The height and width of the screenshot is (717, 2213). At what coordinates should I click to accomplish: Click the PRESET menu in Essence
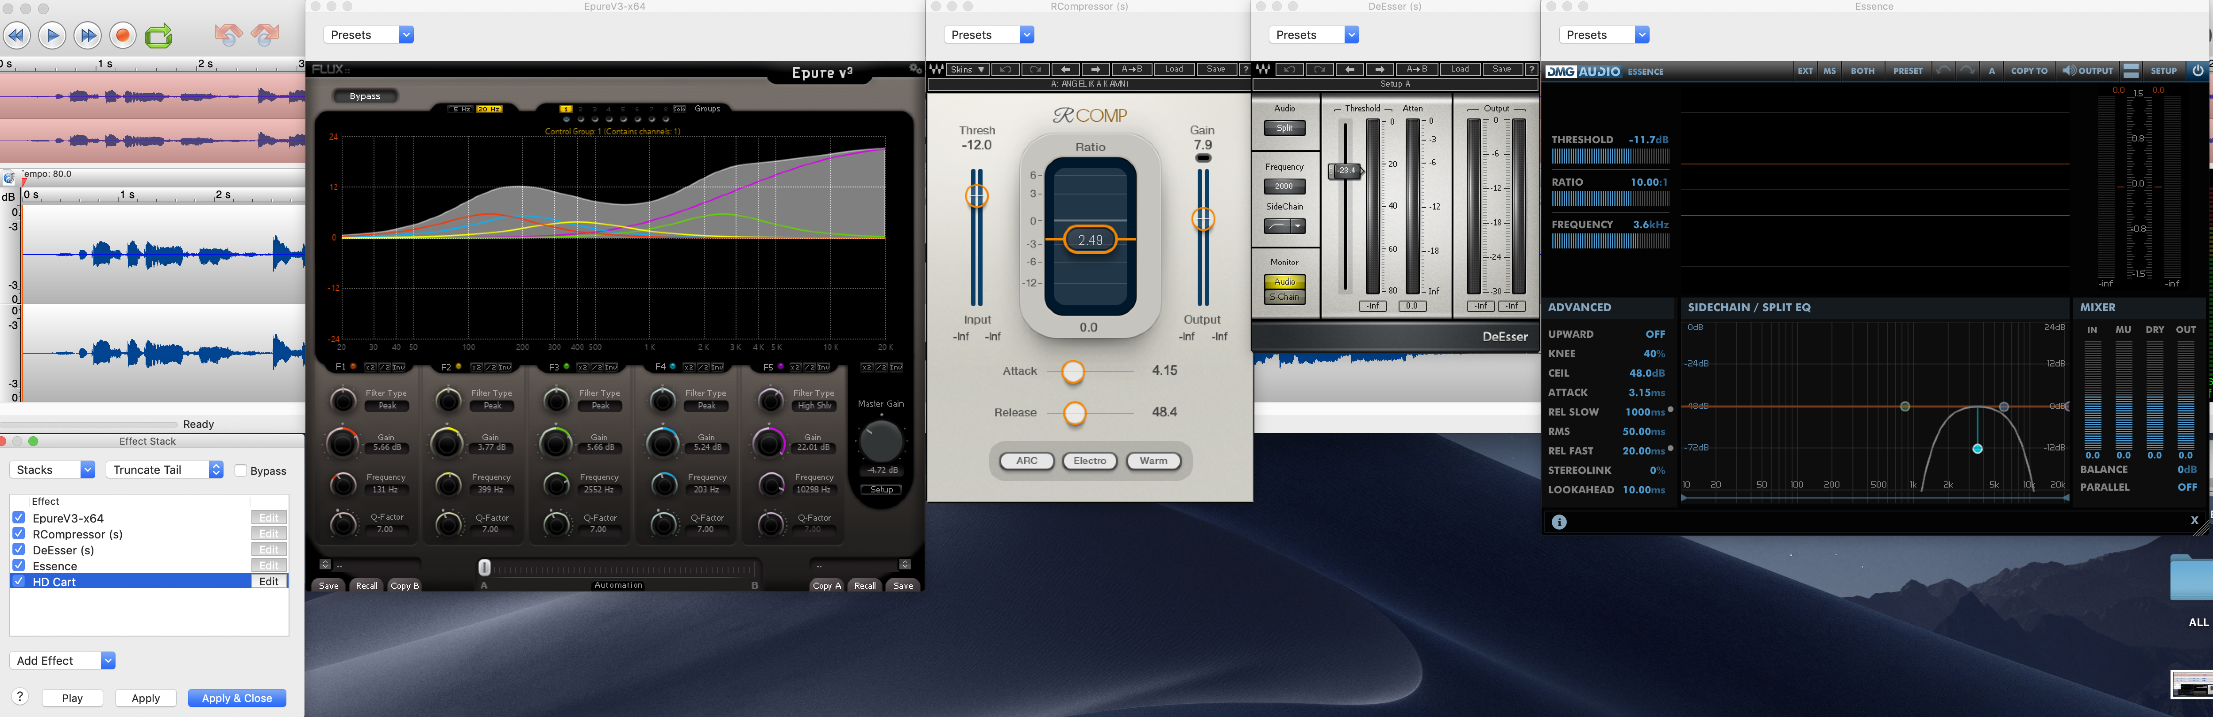coord(1907,71)
